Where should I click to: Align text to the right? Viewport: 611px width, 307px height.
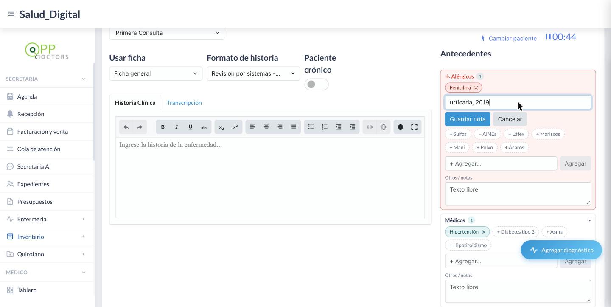(280, 127)
